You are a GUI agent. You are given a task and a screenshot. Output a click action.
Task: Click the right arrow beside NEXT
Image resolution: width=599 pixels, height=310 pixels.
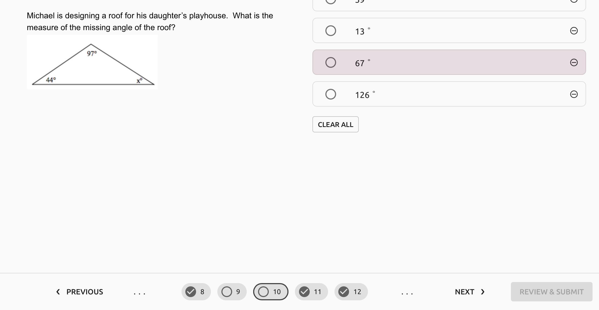(x=483, y=292)
